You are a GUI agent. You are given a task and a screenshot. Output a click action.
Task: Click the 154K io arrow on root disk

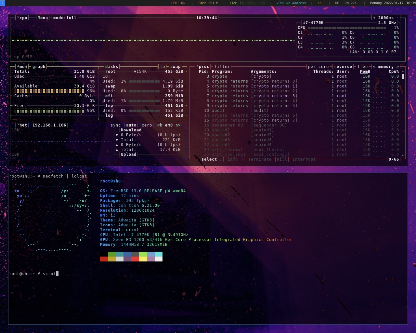click(x=140, y=72)
